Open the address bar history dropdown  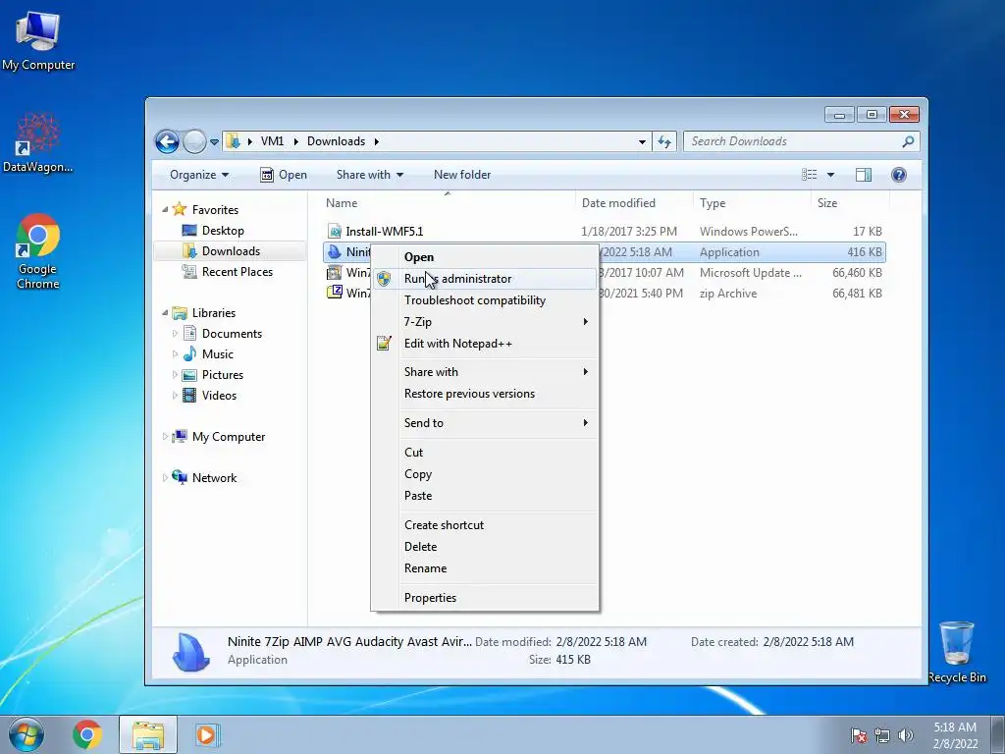point(642,141)
